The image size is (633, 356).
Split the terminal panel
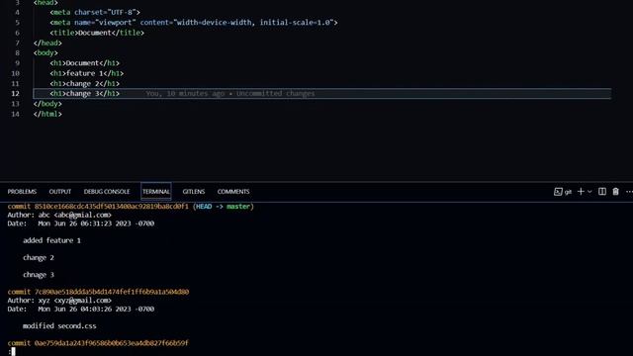tap(602, 191)
